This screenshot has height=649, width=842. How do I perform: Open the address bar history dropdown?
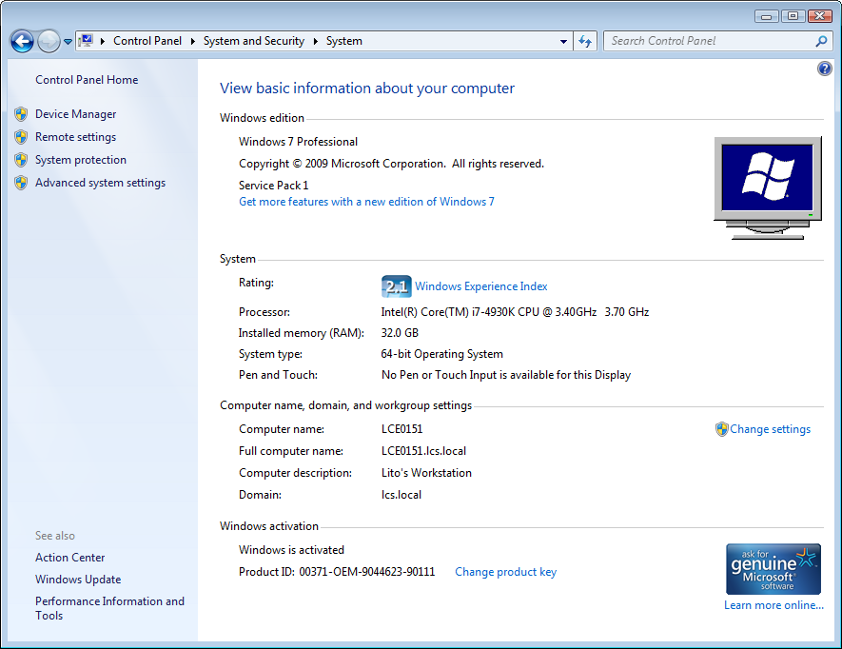563,41
